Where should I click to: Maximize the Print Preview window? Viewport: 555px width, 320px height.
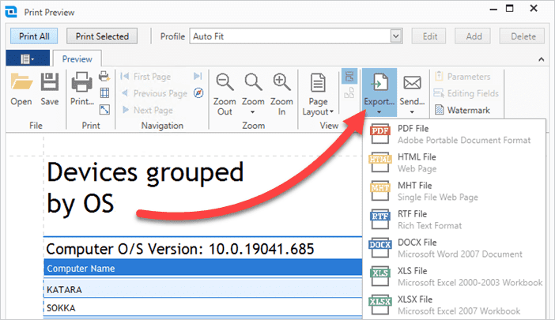(x=509, y=9)
